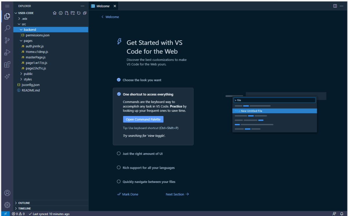This screenshot has height=216, width=348.
Task: Open notifications bell in status bar
Action: 342,214
